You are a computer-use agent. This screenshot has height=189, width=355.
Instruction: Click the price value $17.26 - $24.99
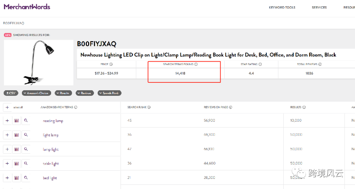coord(106,73)
